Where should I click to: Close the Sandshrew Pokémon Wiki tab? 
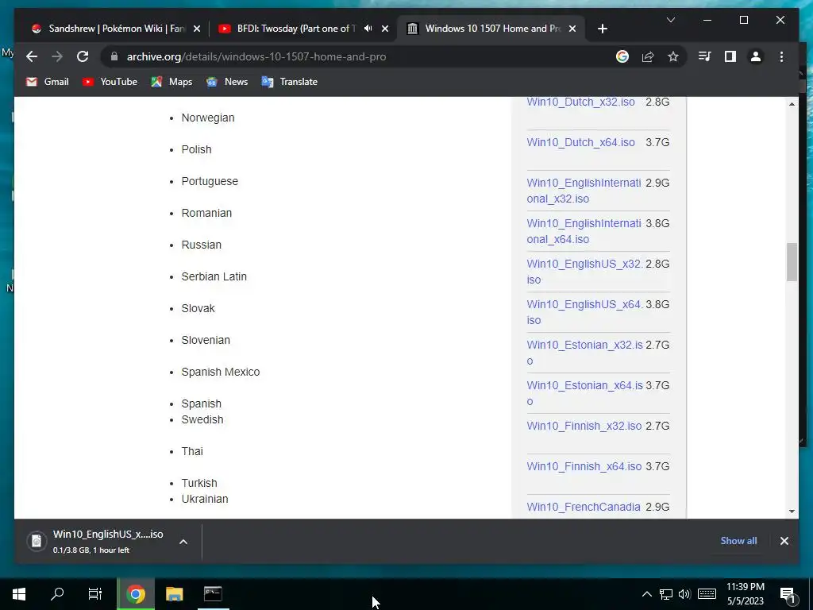point(197,29)
